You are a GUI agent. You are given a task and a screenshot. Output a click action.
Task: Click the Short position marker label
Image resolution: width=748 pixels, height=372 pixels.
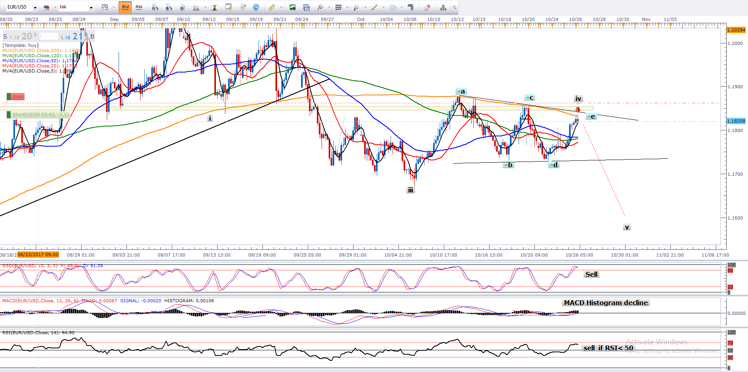pos(38,115)
